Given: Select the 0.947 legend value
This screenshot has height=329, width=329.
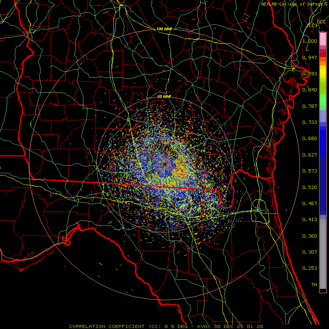Looking at the screenshot, I should (310, 57).
